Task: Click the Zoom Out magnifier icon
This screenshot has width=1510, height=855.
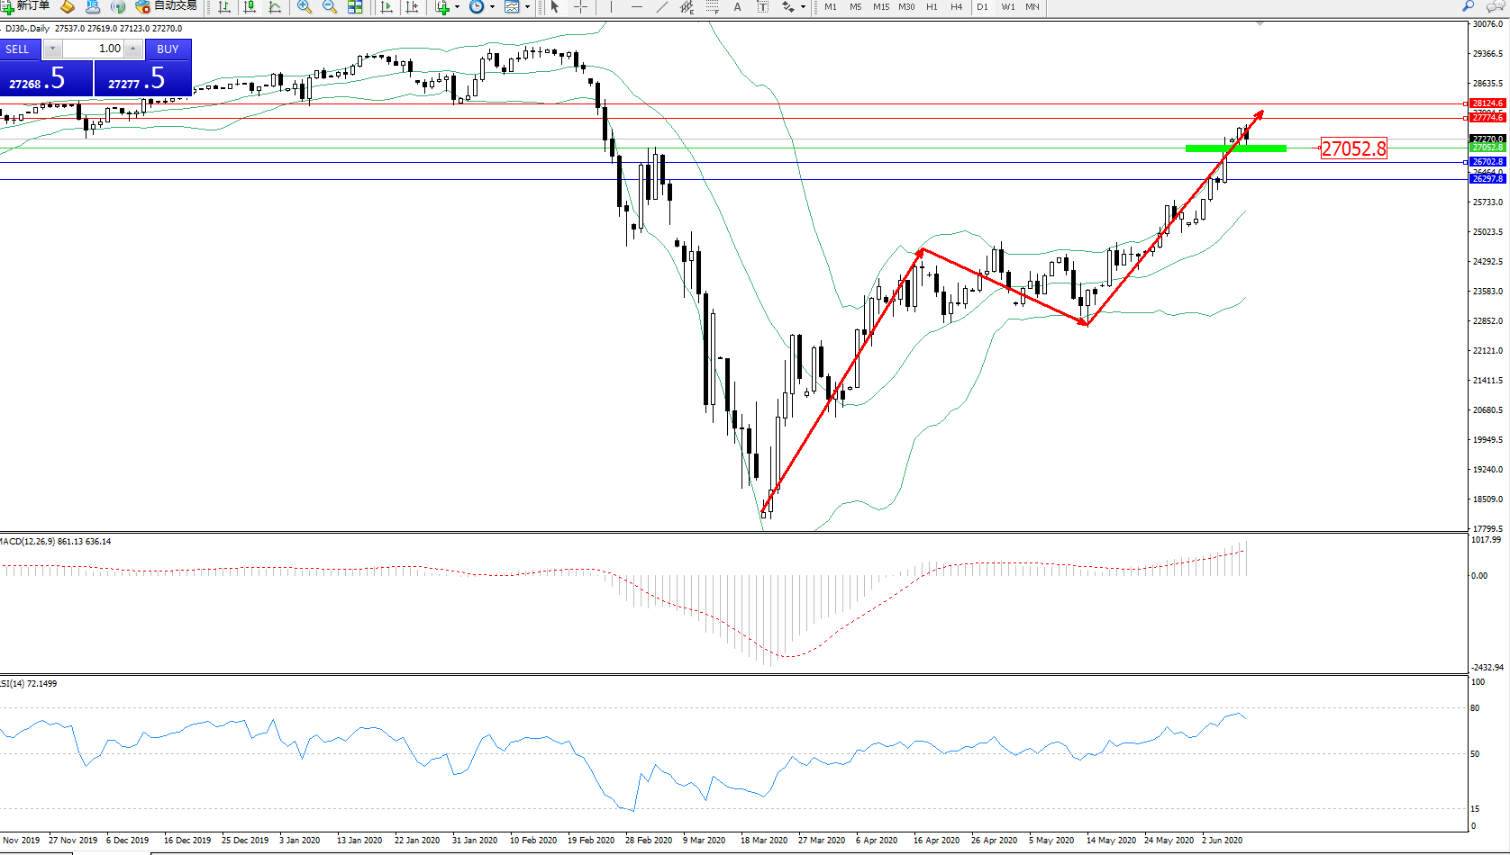Action: [x=330, y=7]
